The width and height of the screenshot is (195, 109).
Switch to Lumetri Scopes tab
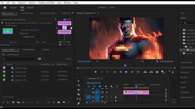coord(27,13)
